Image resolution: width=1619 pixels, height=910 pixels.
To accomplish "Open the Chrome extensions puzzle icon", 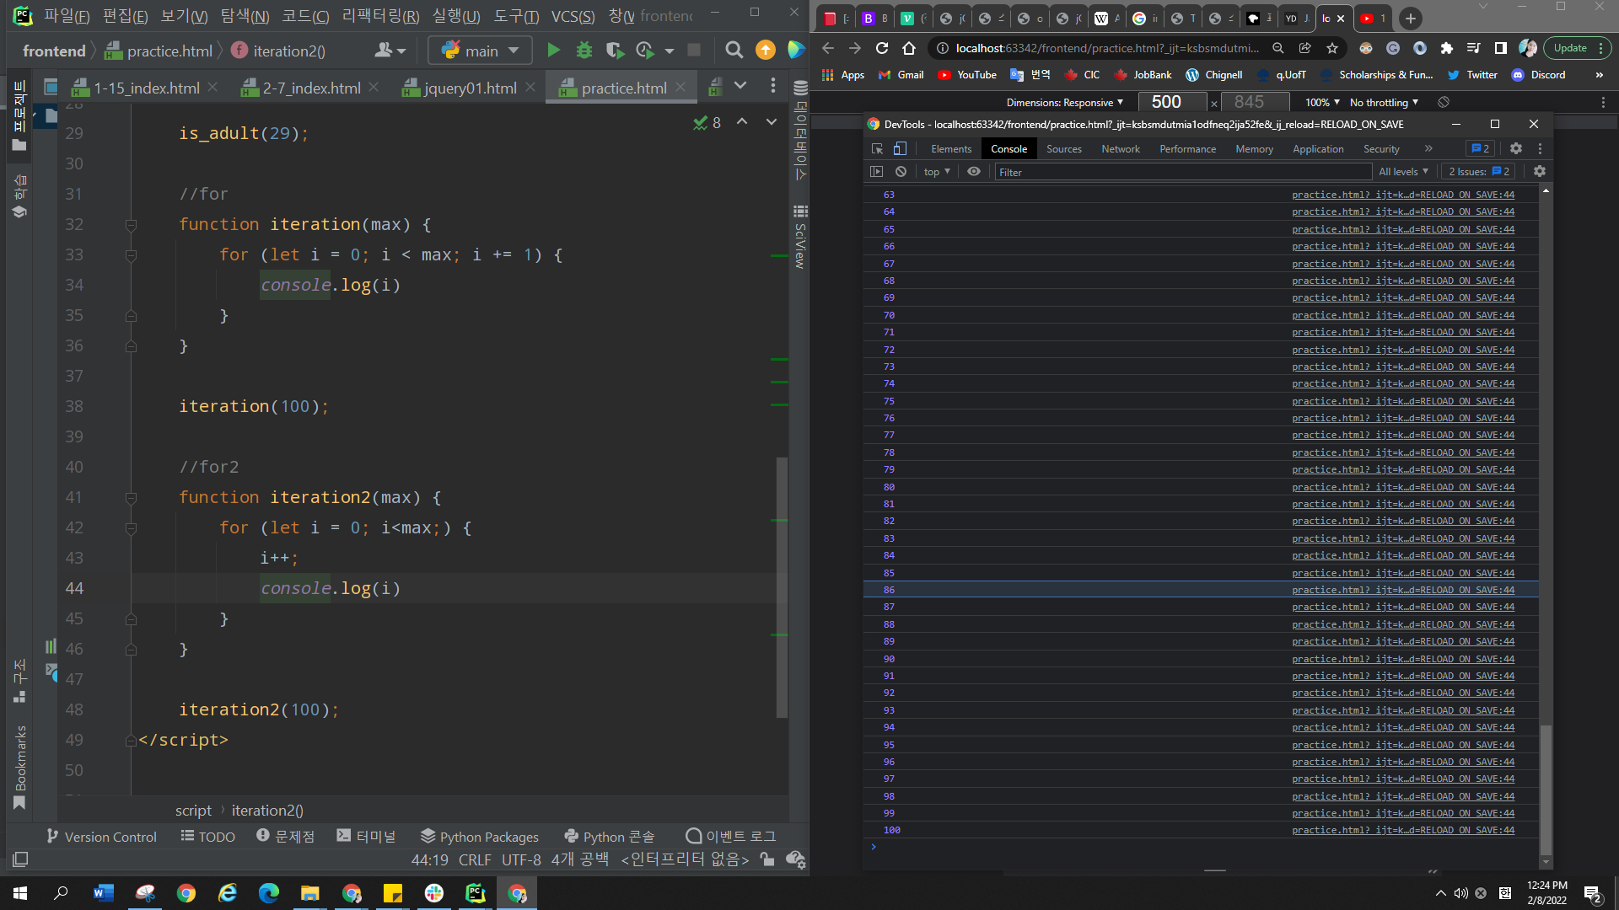I will pos(1447,48).
